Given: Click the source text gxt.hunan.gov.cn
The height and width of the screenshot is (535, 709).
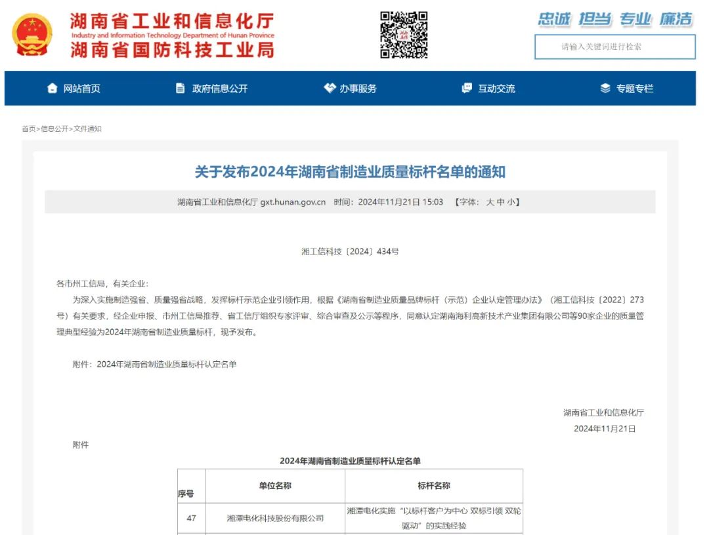Looking at the screenshot, I should coord(293,202).
